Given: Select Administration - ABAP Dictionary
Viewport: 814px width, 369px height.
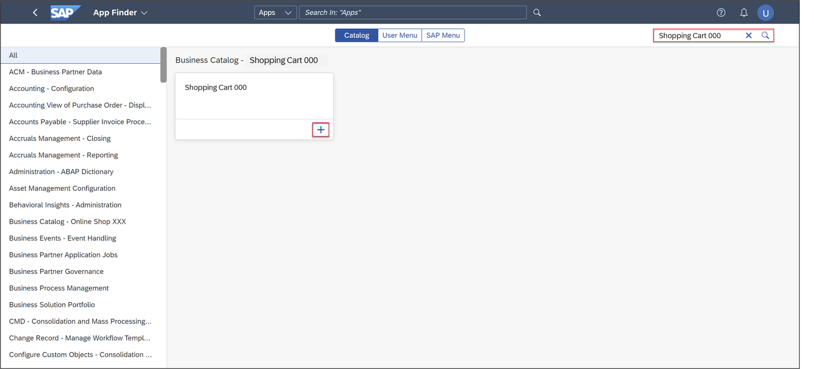Looking at the screenshot, I should (80, 172).
